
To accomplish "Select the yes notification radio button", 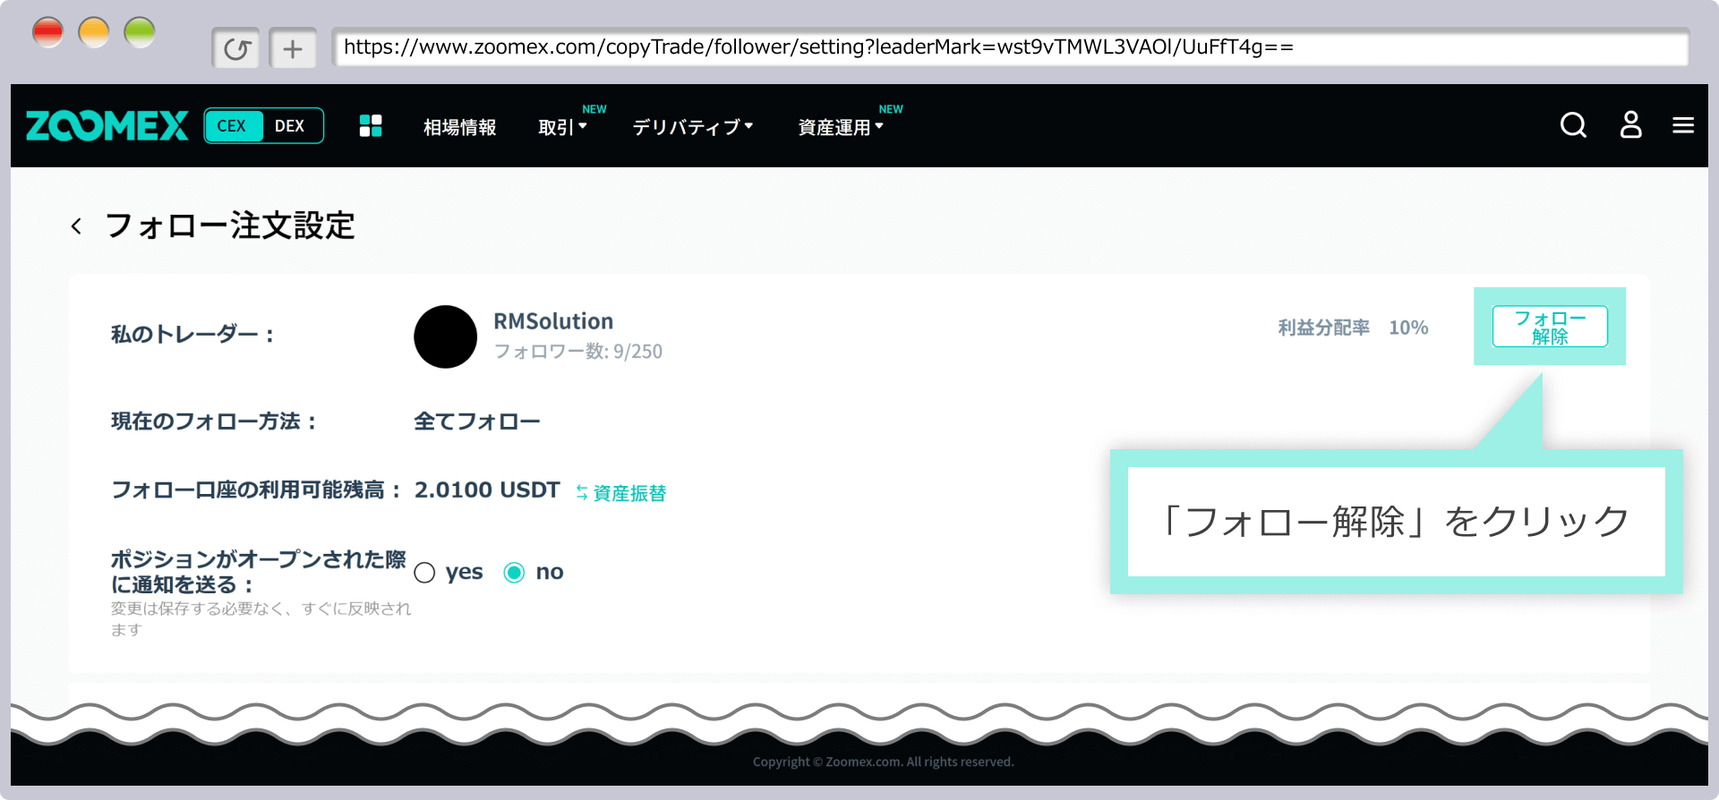I will (424, 573).
